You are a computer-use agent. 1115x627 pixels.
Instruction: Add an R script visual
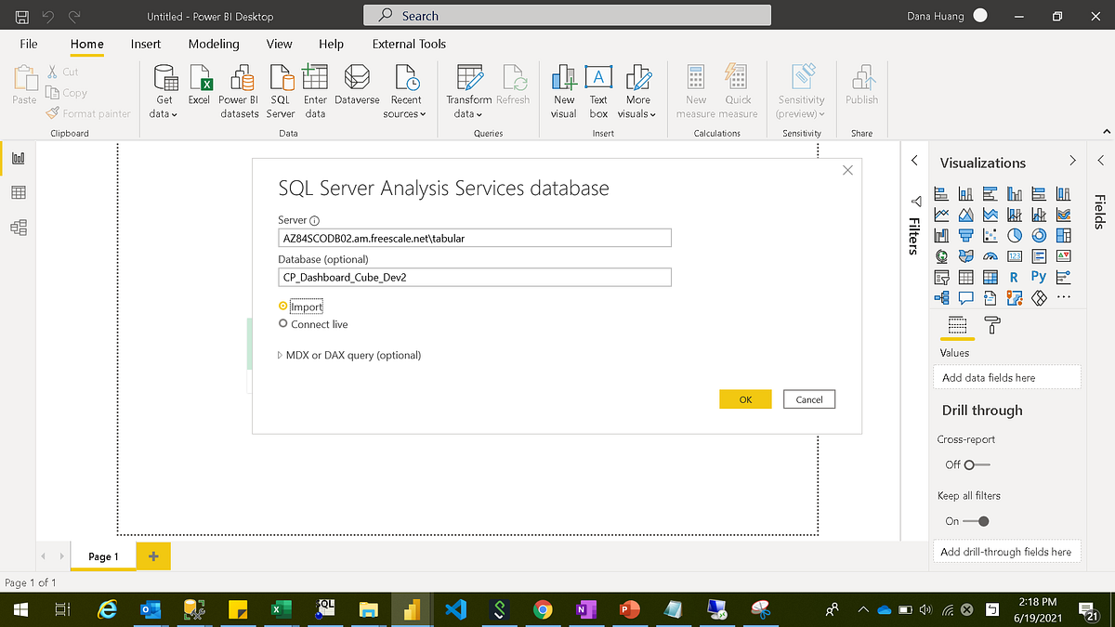click(x=1015, y=277)
